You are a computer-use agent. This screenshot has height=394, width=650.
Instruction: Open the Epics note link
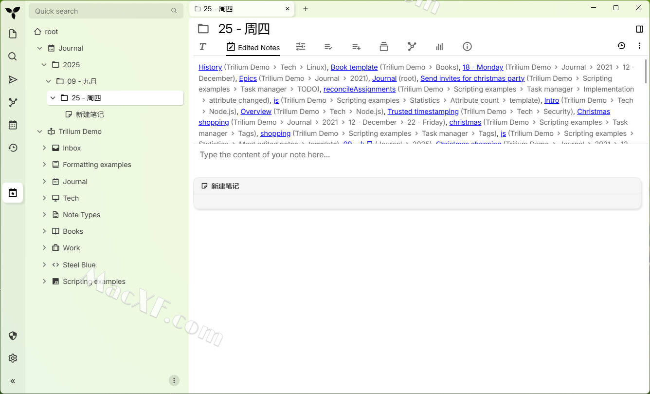[x=248, y=78]
